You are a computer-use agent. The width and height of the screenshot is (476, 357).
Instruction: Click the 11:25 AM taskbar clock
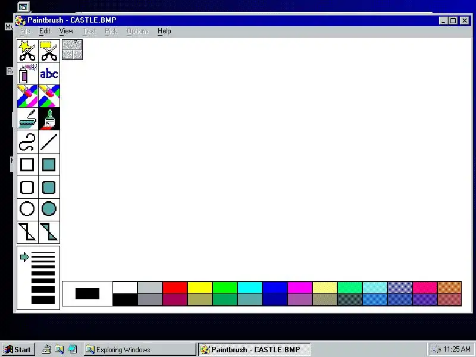456,349
